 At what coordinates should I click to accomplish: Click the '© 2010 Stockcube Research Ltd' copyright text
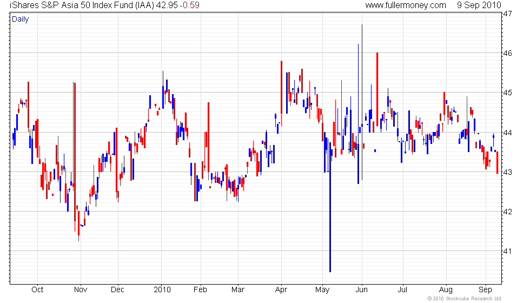[464, 299]
